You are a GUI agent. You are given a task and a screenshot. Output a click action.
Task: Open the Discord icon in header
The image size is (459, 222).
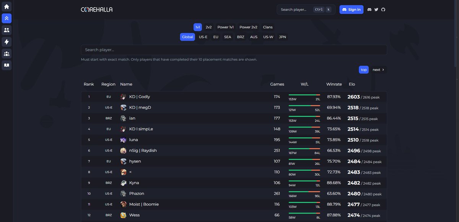pyautogui.click(x=369, y=10)
